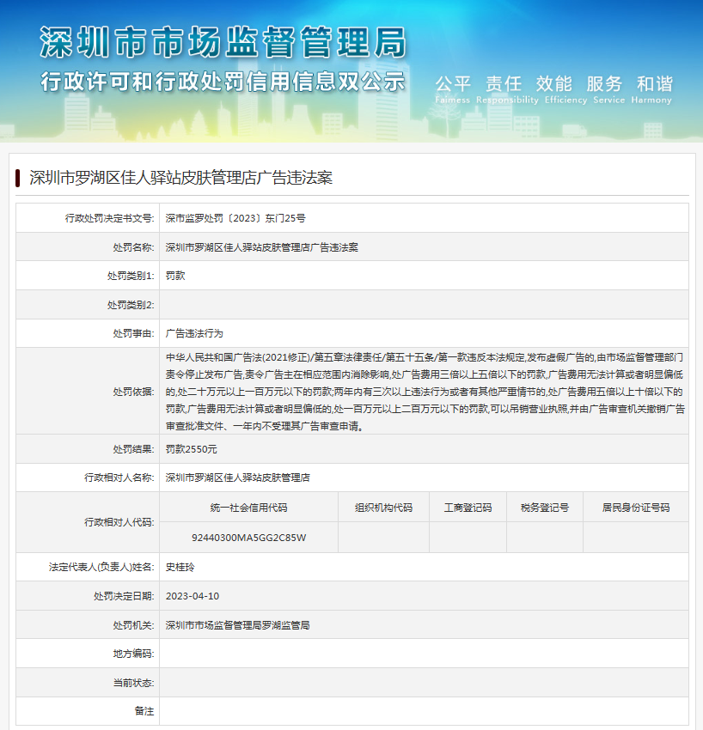The image size is (703, 730).
Task: Click the label 处罚类别1
Action: [131, 276]
